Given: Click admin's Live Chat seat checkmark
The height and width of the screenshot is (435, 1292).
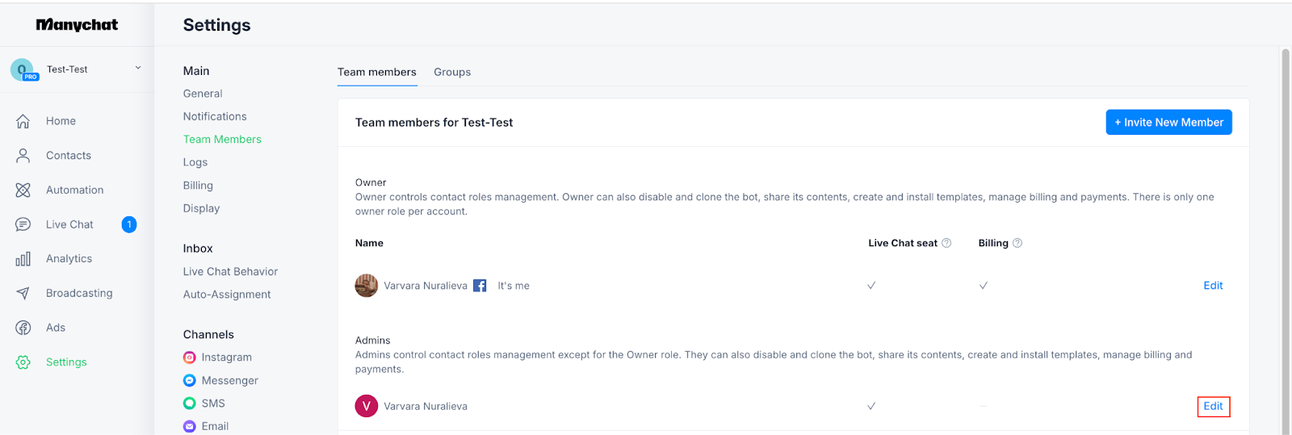Looking at the screenshot, I should pos(871,406).
